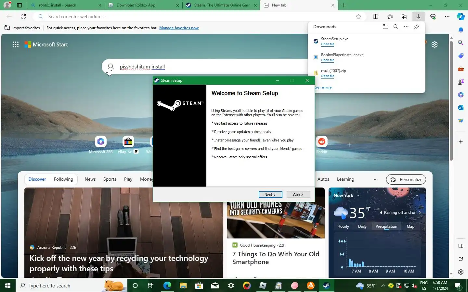Show the Daily weather tab

tap(362, 226)
